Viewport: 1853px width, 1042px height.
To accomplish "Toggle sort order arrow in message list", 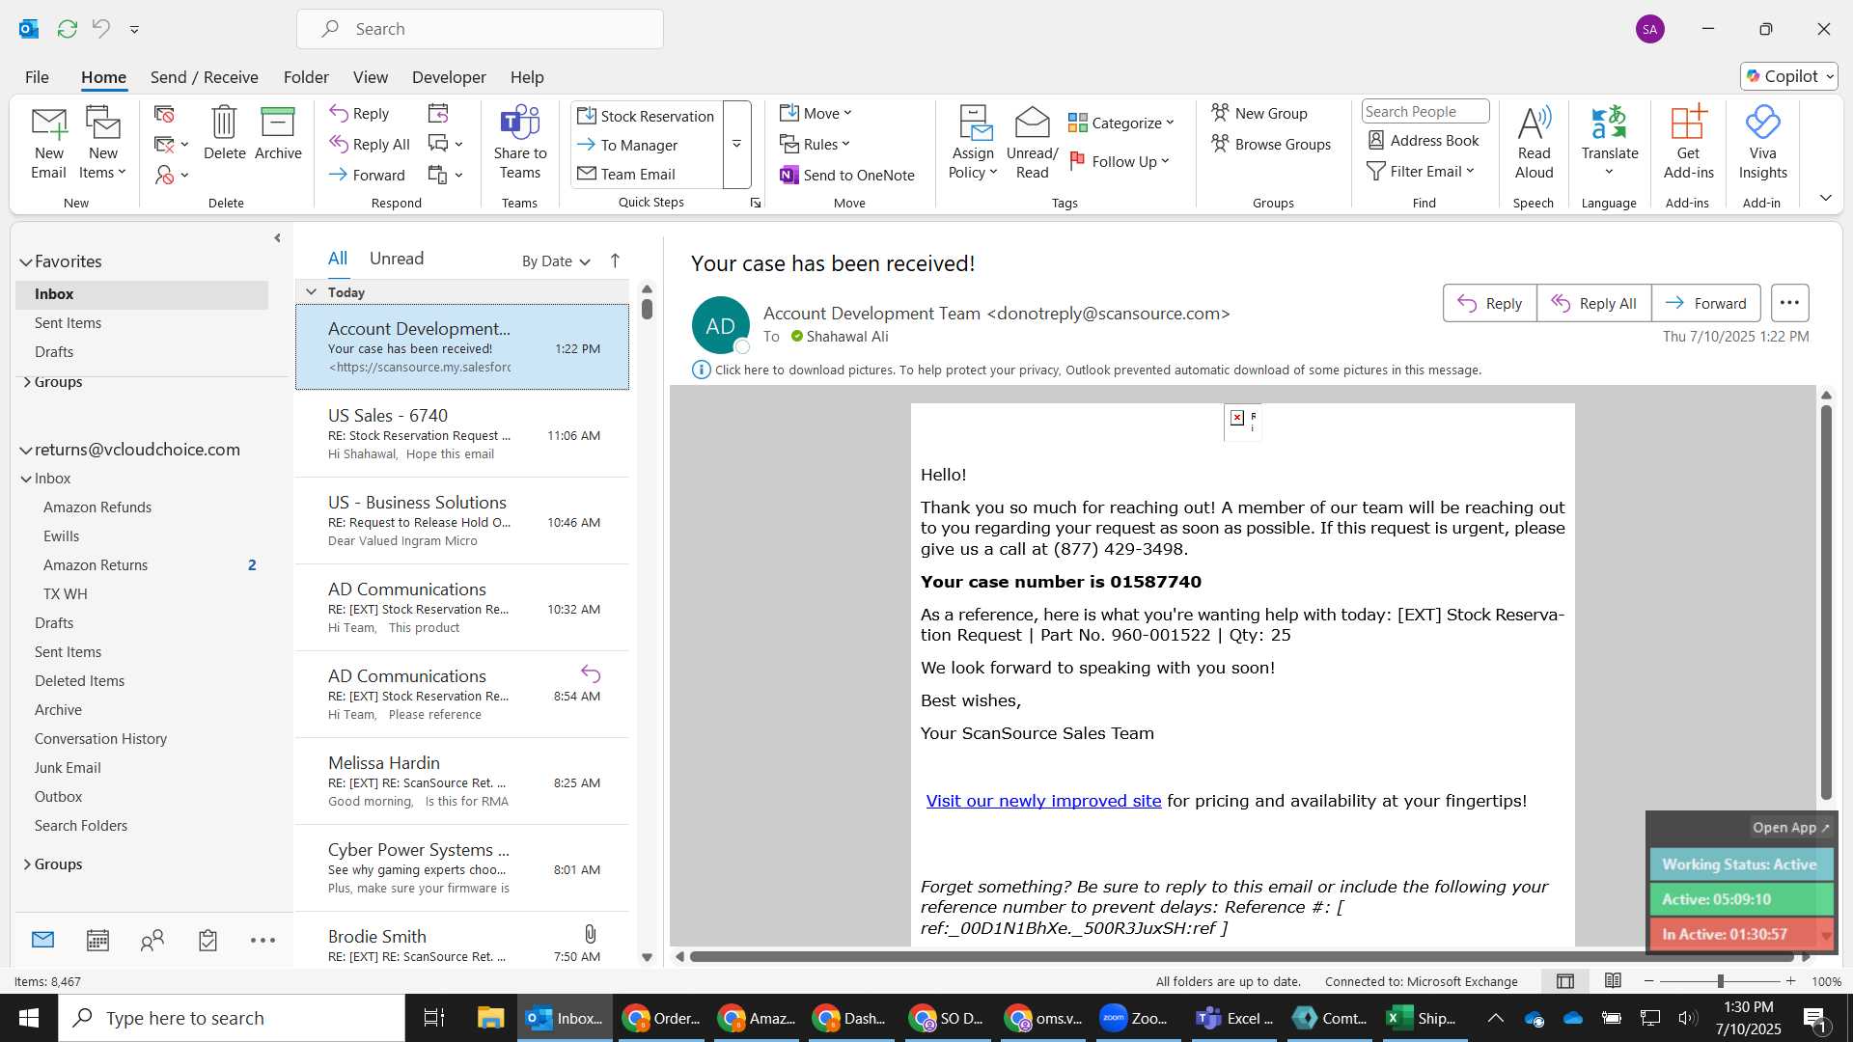I will point(615,260).
